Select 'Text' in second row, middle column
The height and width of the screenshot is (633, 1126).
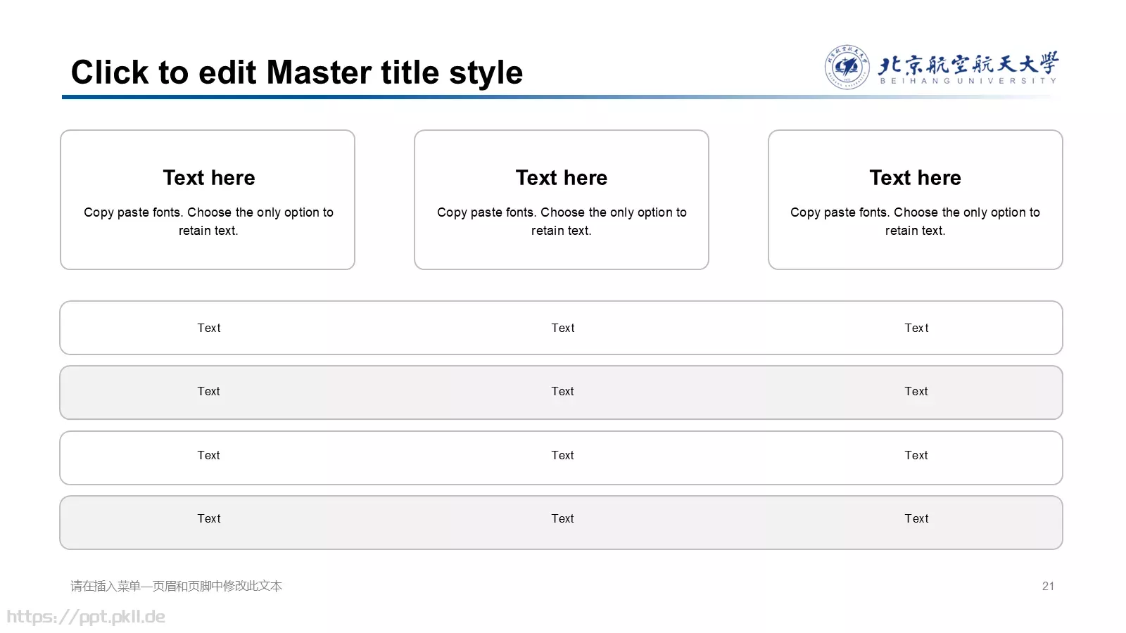(563, 391)
